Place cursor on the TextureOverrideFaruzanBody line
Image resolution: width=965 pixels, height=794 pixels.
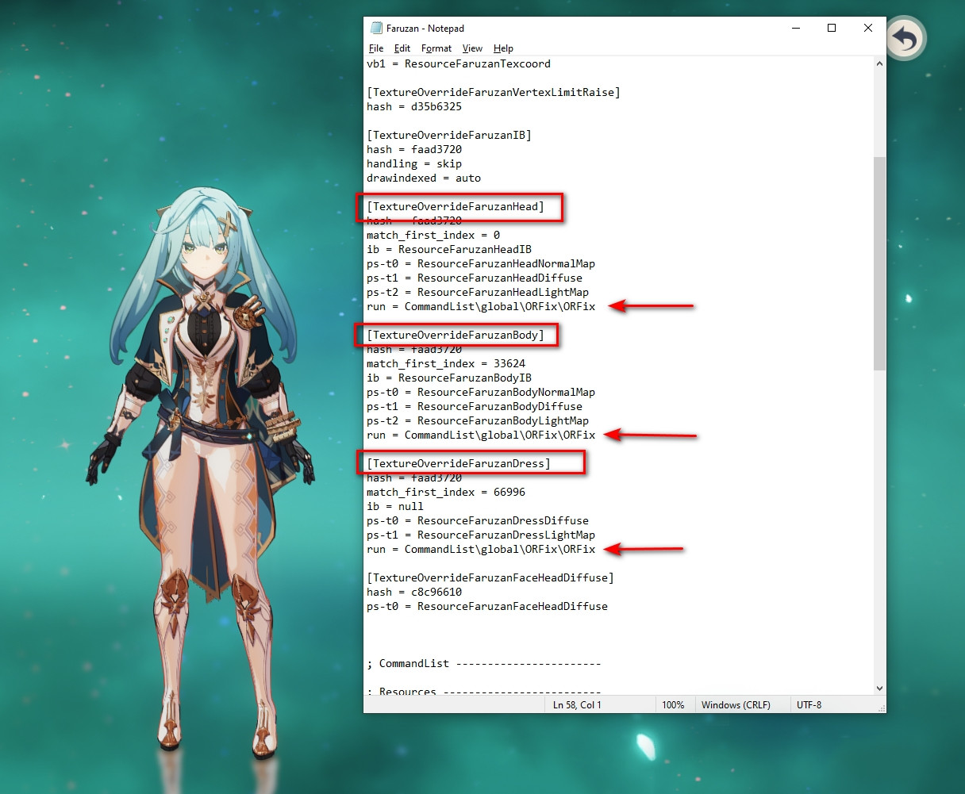pyautogui.click(x=456, y=335)
